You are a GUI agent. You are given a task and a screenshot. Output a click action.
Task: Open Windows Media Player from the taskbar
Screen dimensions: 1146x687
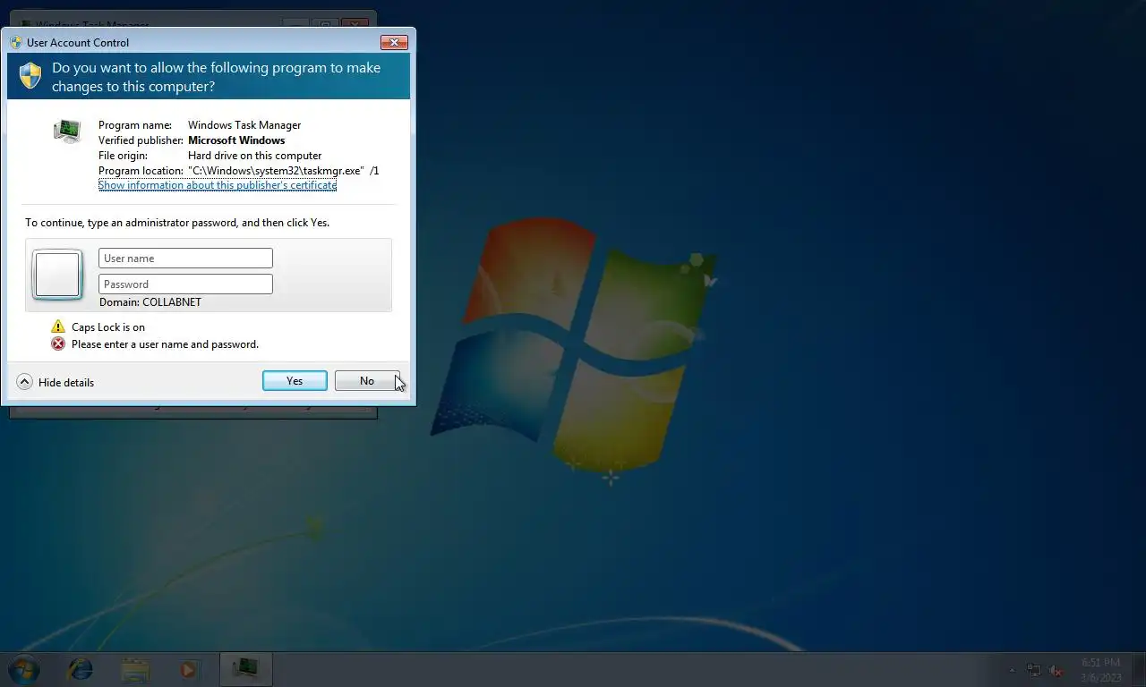pyautogui.click(x=189, y=669)
